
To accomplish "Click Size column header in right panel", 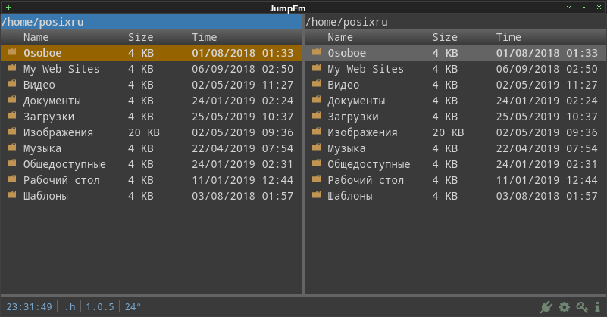I will click(x=445, y=37).
